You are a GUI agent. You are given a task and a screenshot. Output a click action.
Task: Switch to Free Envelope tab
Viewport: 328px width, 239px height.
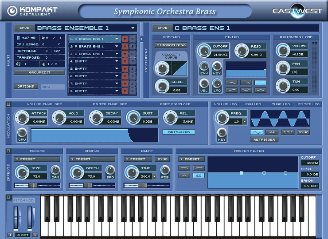coord(175,104)
